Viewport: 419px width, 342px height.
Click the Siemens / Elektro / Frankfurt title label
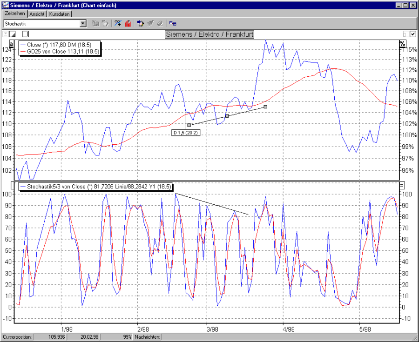[x=209, y=34]
